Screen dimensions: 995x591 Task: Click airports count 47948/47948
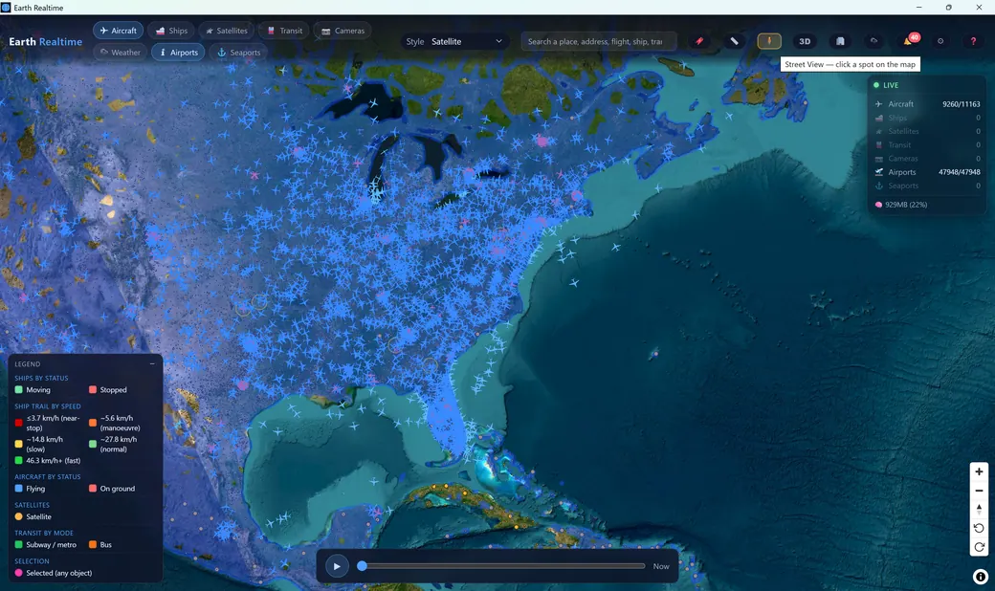tap(959, 172)
